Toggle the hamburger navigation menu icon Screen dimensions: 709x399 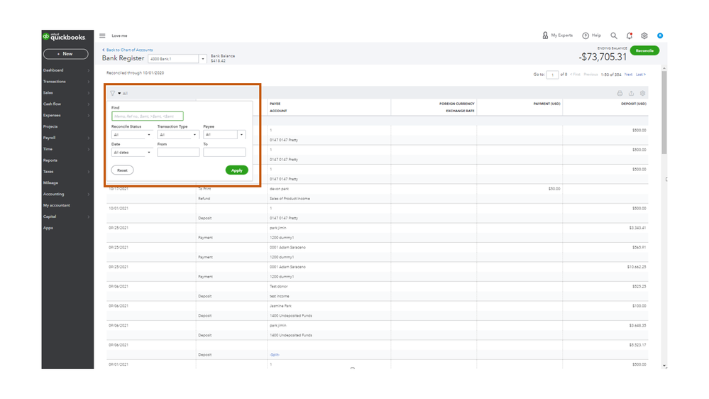click(x=102, y=35)
